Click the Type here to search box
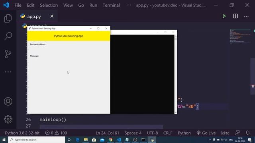This screenshot has width=255, height=143. (36, 139)
